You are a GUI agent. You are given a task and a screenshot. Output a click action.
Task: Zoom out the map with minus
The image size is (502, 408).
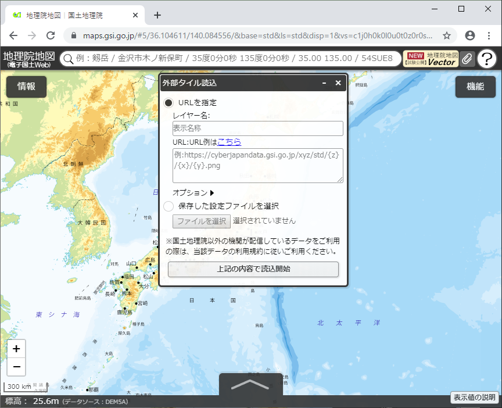[16, 367]
